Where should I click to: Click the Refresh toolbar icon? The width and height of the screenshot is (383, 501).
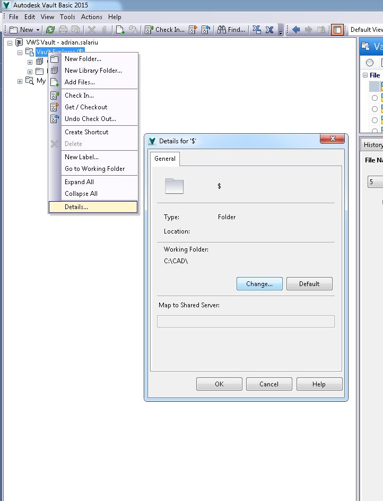[50, 30]
